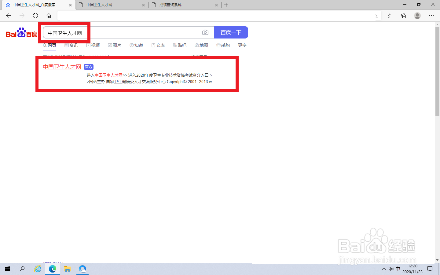Show hidden system tray icons

pyautogui.click(x=384, y=269)
